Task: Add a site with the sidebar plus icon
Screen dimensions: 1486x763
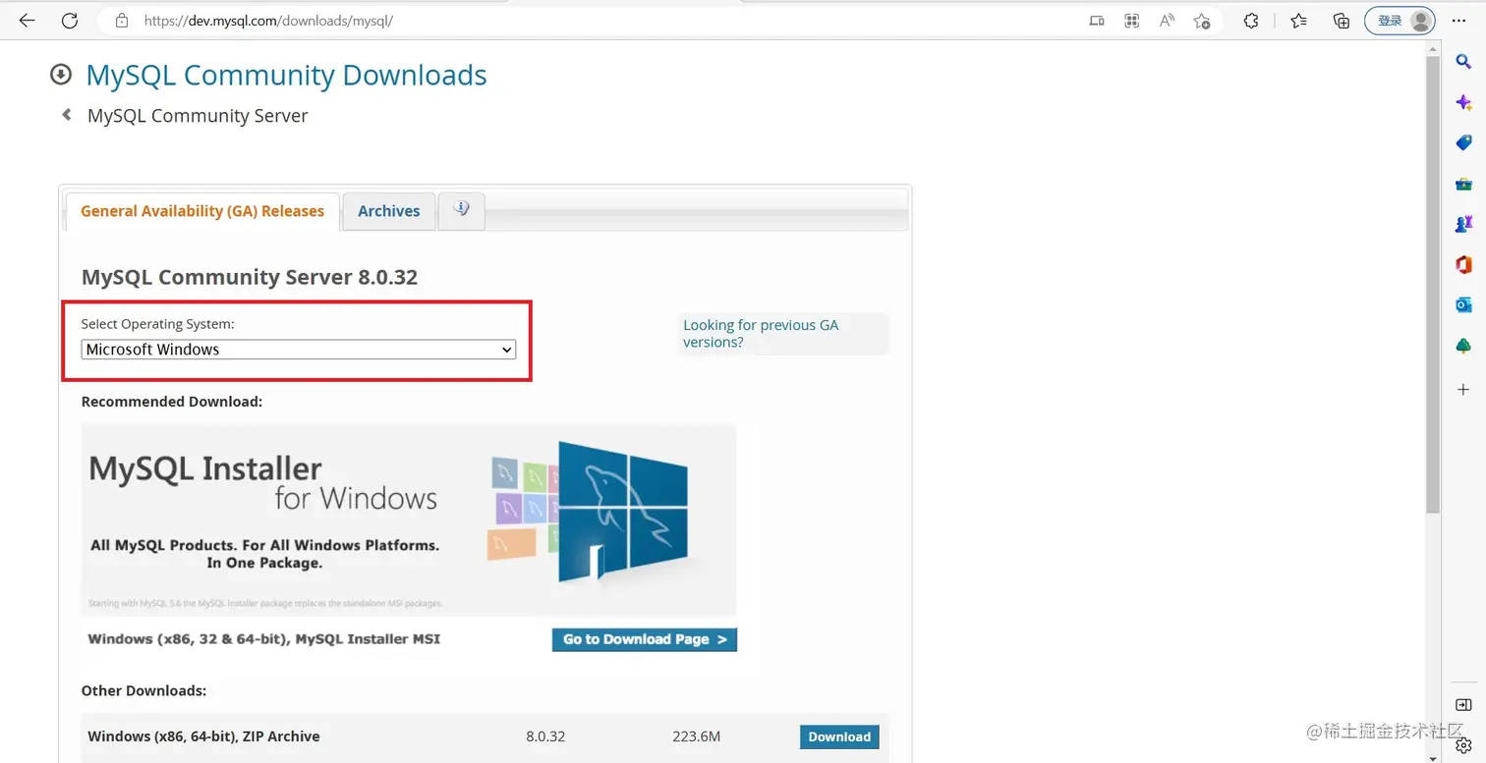Action: point(1463,390)
